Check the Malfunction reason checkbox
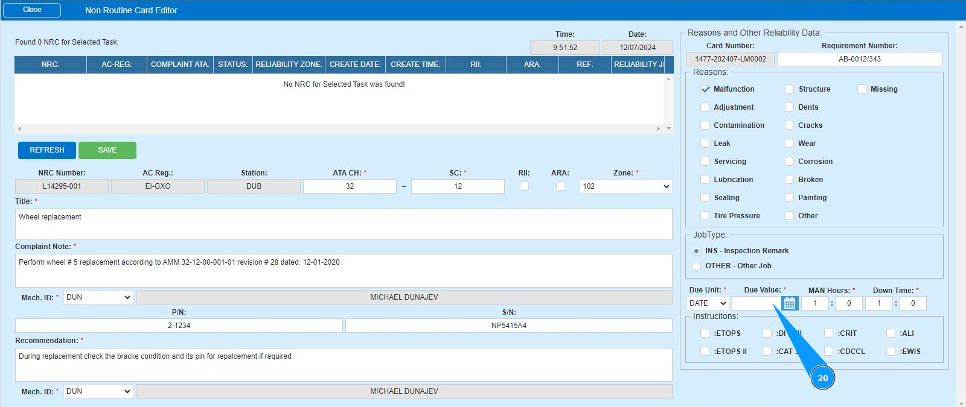This screenshot has height=407, width=966. [705, 89]
